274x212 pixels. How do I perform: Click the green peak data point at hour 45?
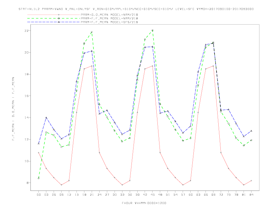click(x=153, y=30)
